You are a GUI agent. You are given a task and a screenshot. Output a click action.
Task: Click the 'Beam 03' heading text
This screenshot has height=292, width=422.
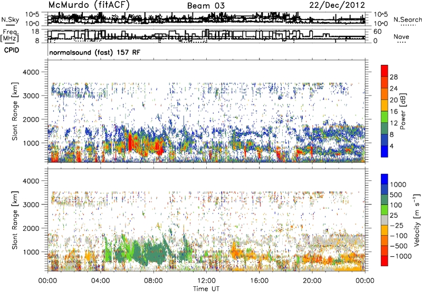pyautogui.click(x=206, y=6)
